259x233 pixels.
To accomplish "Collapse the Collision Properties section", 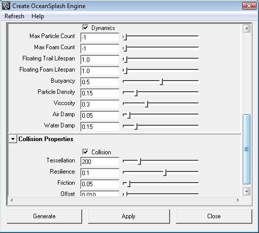I will click(13, 139).
